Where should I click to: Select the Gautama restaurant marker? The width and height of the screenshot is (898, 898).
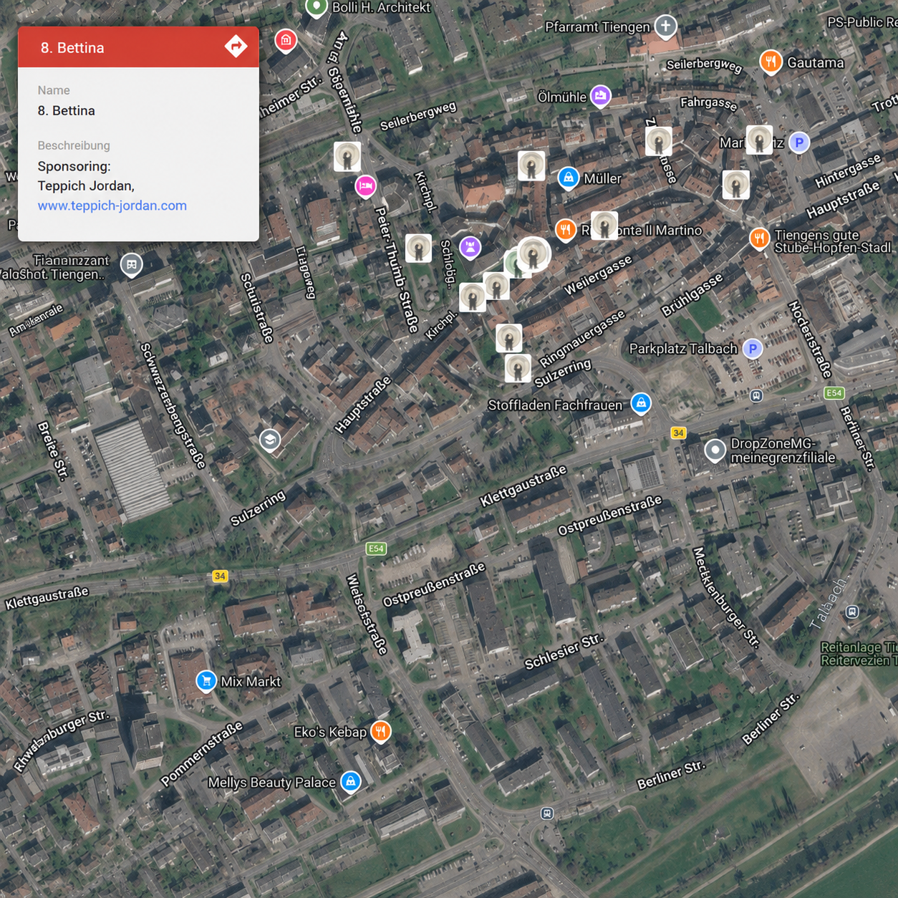point(770,62)
